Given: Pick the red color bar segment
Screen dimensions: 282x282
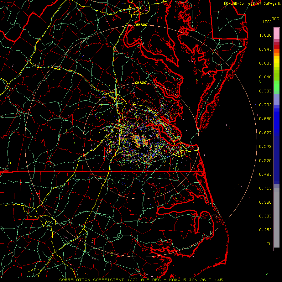Looking at the screenshot, I should pos(277,47).
